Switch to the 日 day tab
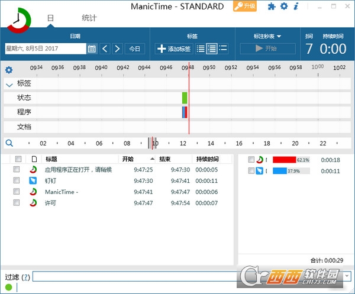The width and height of the screenshot is (355, 294). [50, 18]
